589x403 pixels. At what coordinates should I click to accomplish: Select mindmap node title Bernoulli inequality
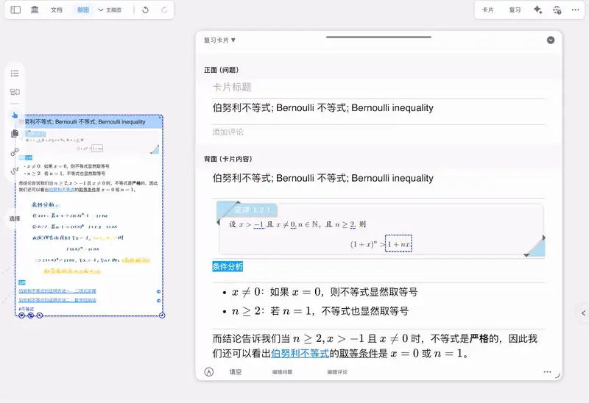coord(85,121)
